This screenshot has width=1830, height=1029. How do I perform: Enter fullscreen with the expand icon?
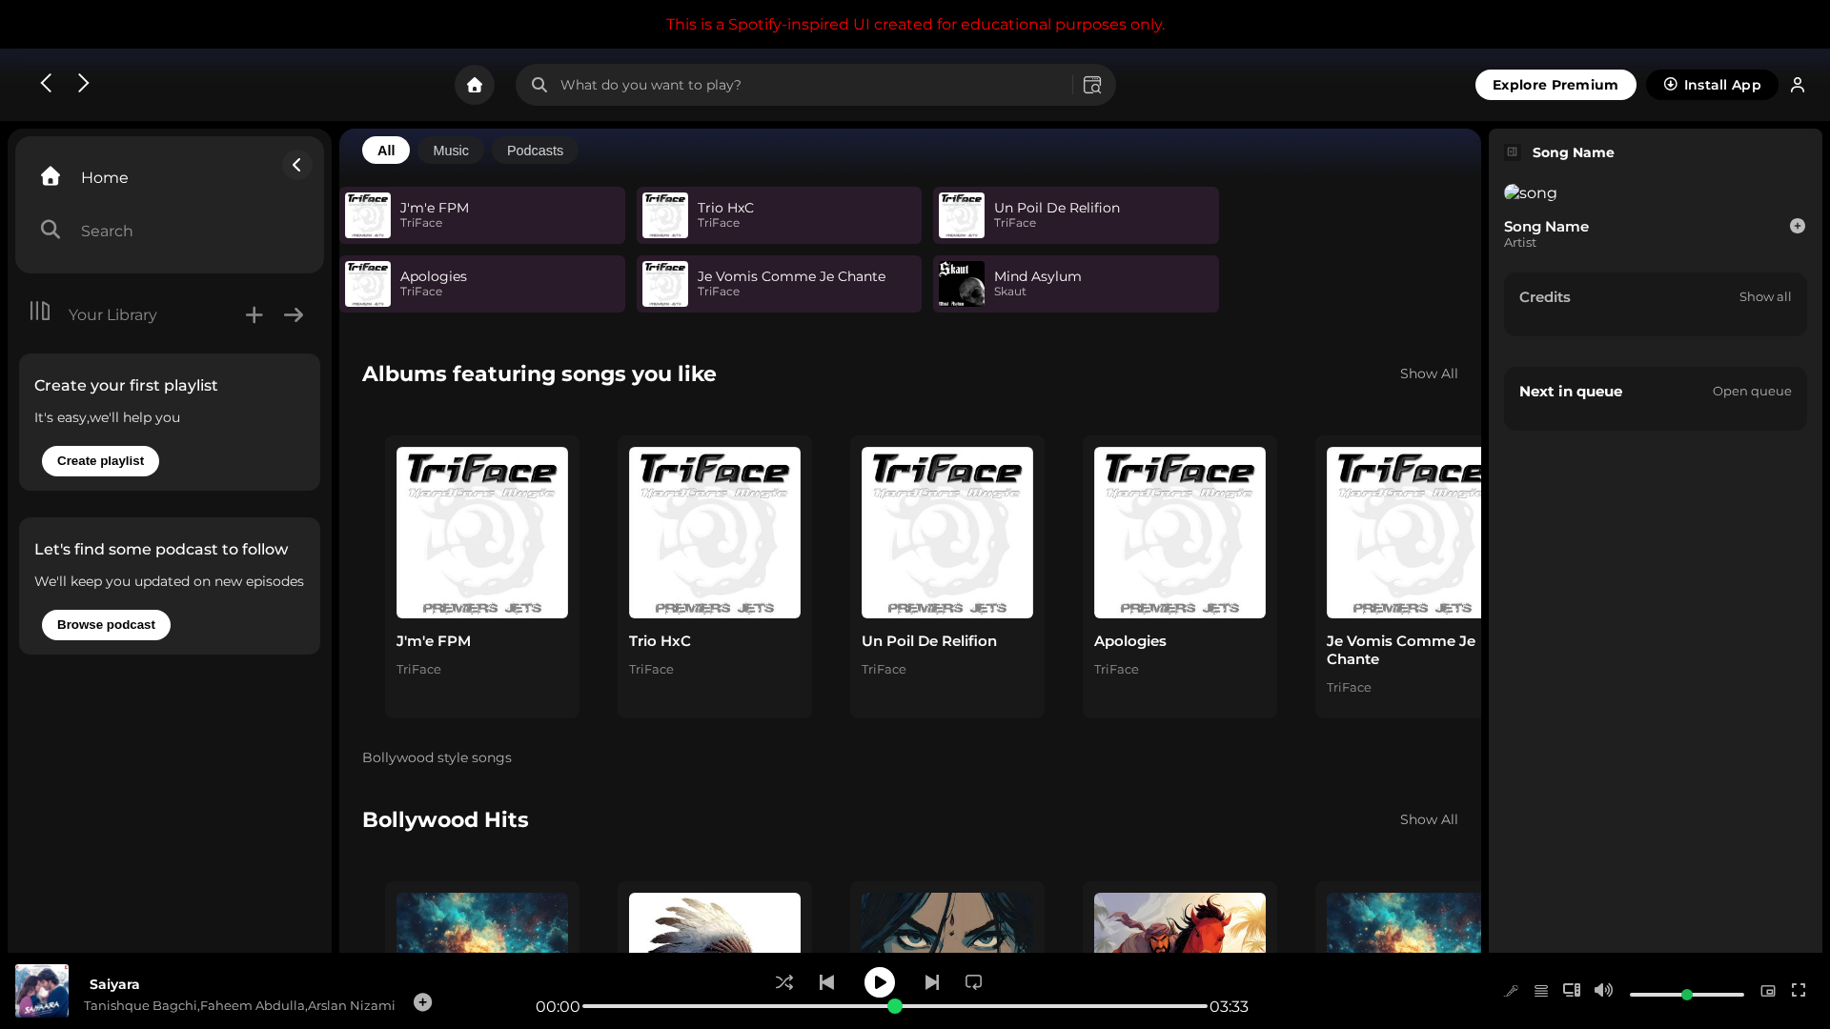[1799, 991]
